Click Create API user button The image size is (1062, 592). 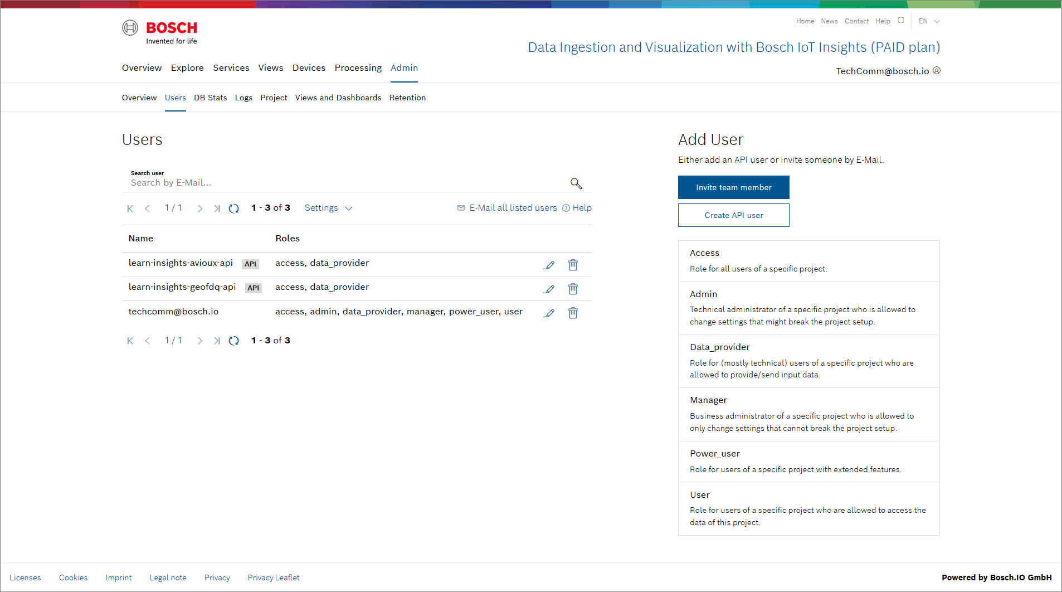click(733, 215)
